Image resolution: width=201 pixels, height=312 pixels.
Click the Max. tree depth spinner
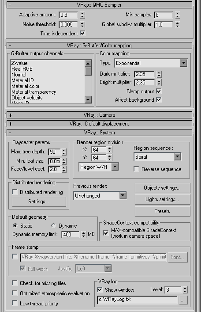[63, 152]
